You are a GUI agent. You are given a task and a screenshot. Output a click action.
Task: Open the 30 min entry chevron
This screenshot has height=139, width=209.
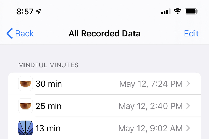tap(188, 84)
